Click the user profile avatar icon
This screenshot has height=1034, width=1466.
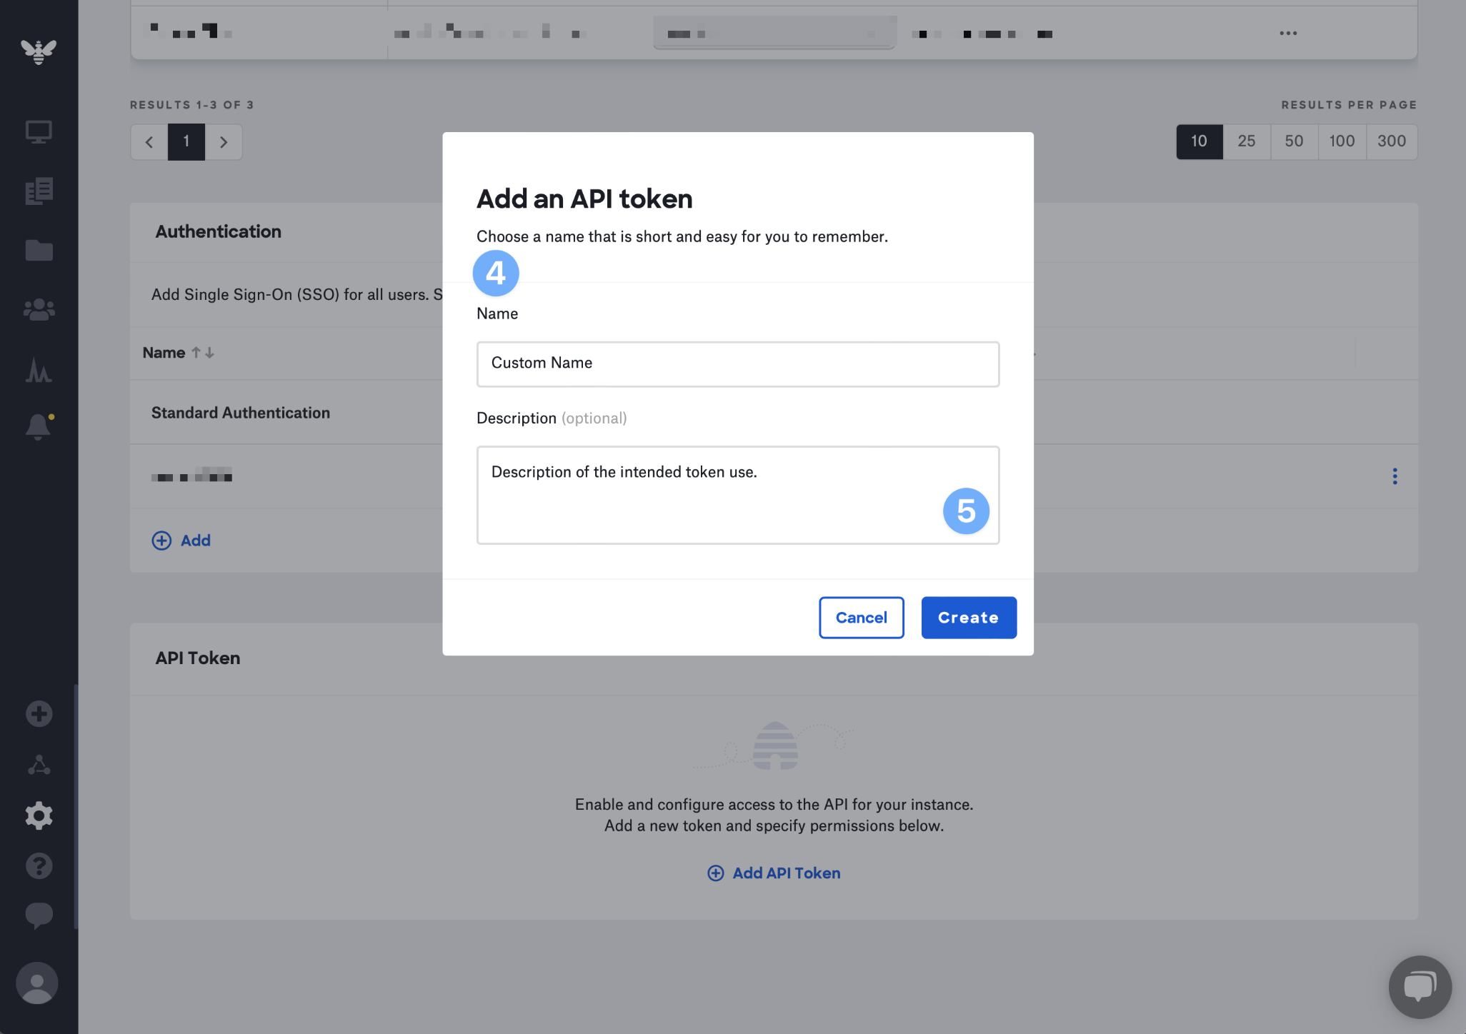coord(37,983)
